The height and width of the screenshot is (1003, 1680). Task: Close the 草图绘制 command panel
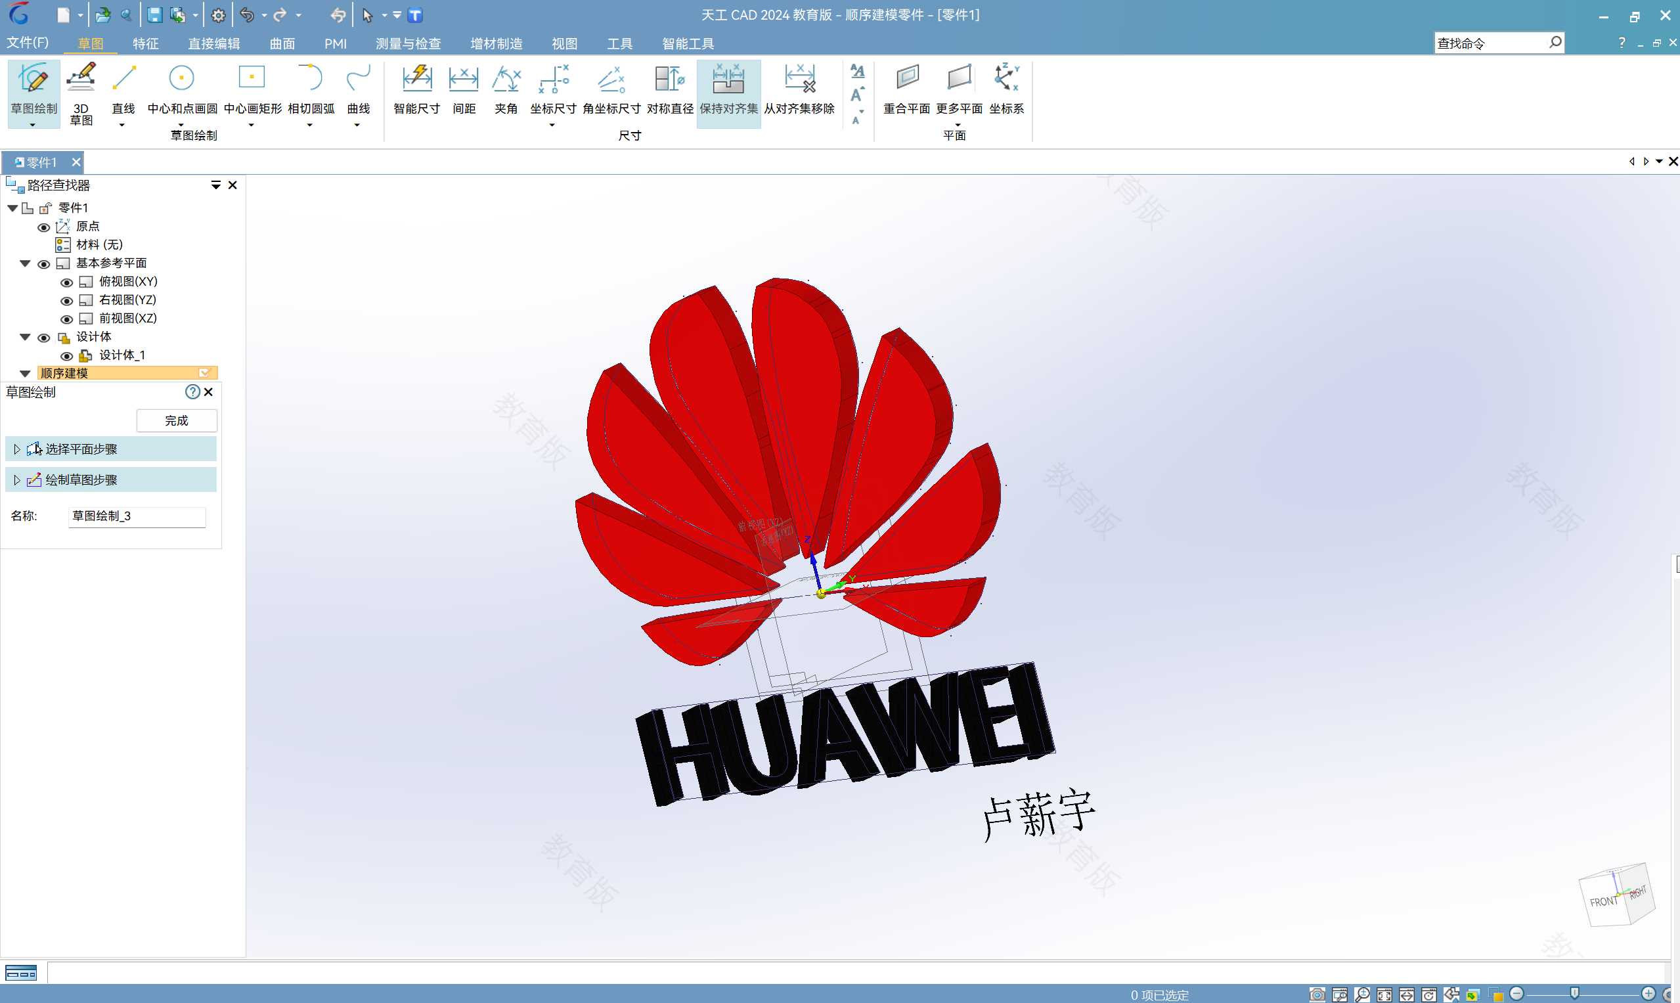pos(209,392)
